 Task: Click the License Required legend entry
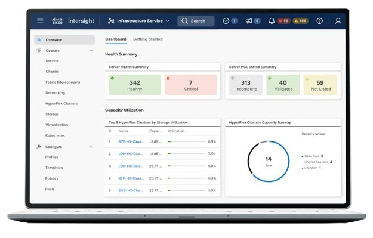[318, 162]
